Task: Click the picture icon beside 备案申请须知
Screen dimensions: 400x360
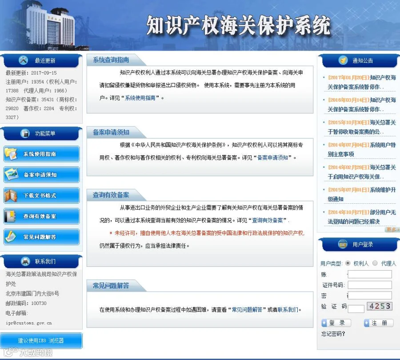Action: (x=11, y=174)
